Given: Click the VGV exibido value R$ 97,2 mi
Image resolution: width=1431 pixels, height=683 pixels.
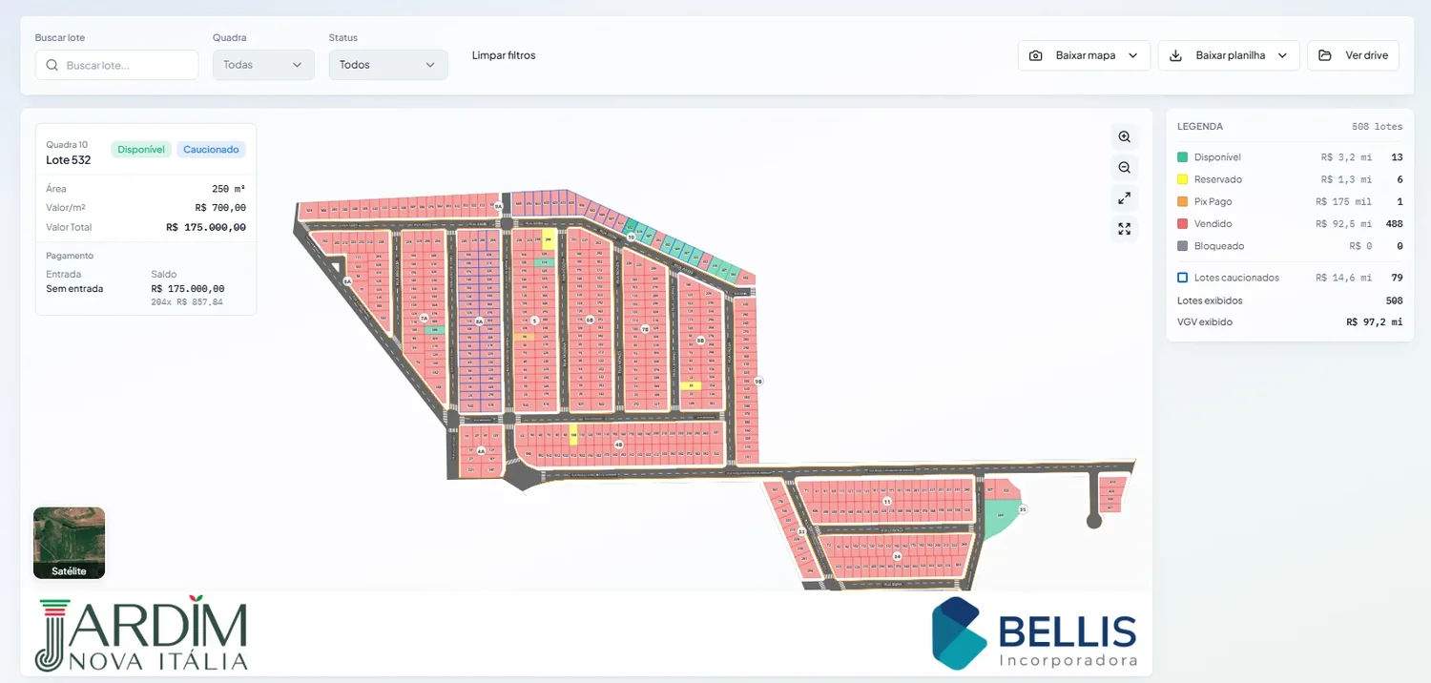Looking at the screenshot, I should click(1374, 322).
